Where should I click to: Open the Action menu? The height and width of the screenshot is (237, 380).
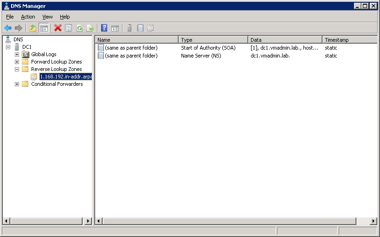tap(28, 17)
